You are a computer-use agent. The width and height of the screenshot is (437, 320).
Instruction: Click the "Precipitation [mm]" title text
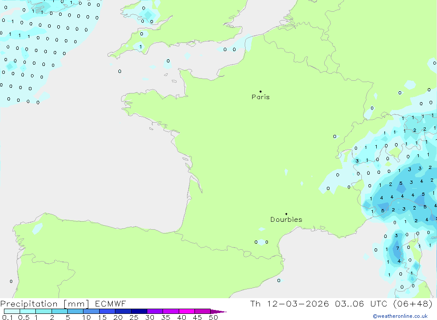45,304
